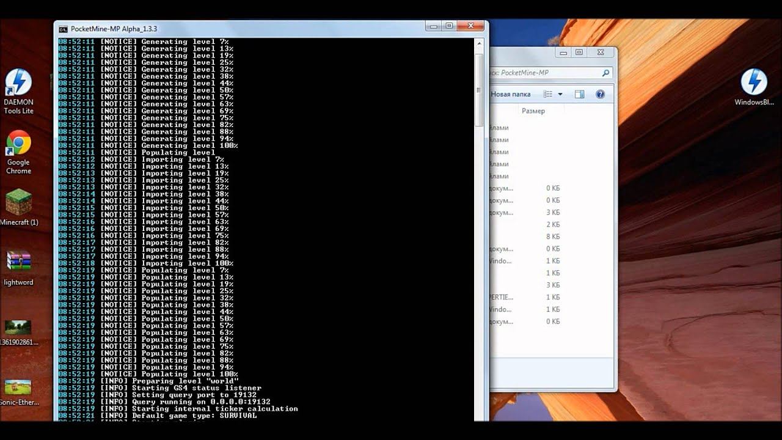Minimize the PocketMine-MP console window
The height and width of the screenshot is (440, 782).
434,26
